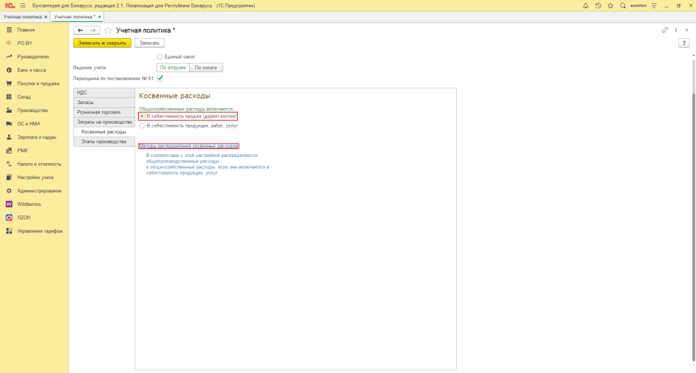
Task: Uncheck Переоценка по постановлению № 61
Action: click(x=160, y=78)
